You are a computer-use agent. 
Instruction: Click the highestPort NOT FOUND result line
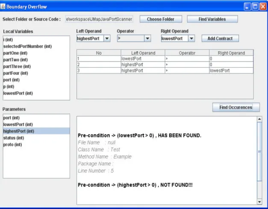[135, 185]
